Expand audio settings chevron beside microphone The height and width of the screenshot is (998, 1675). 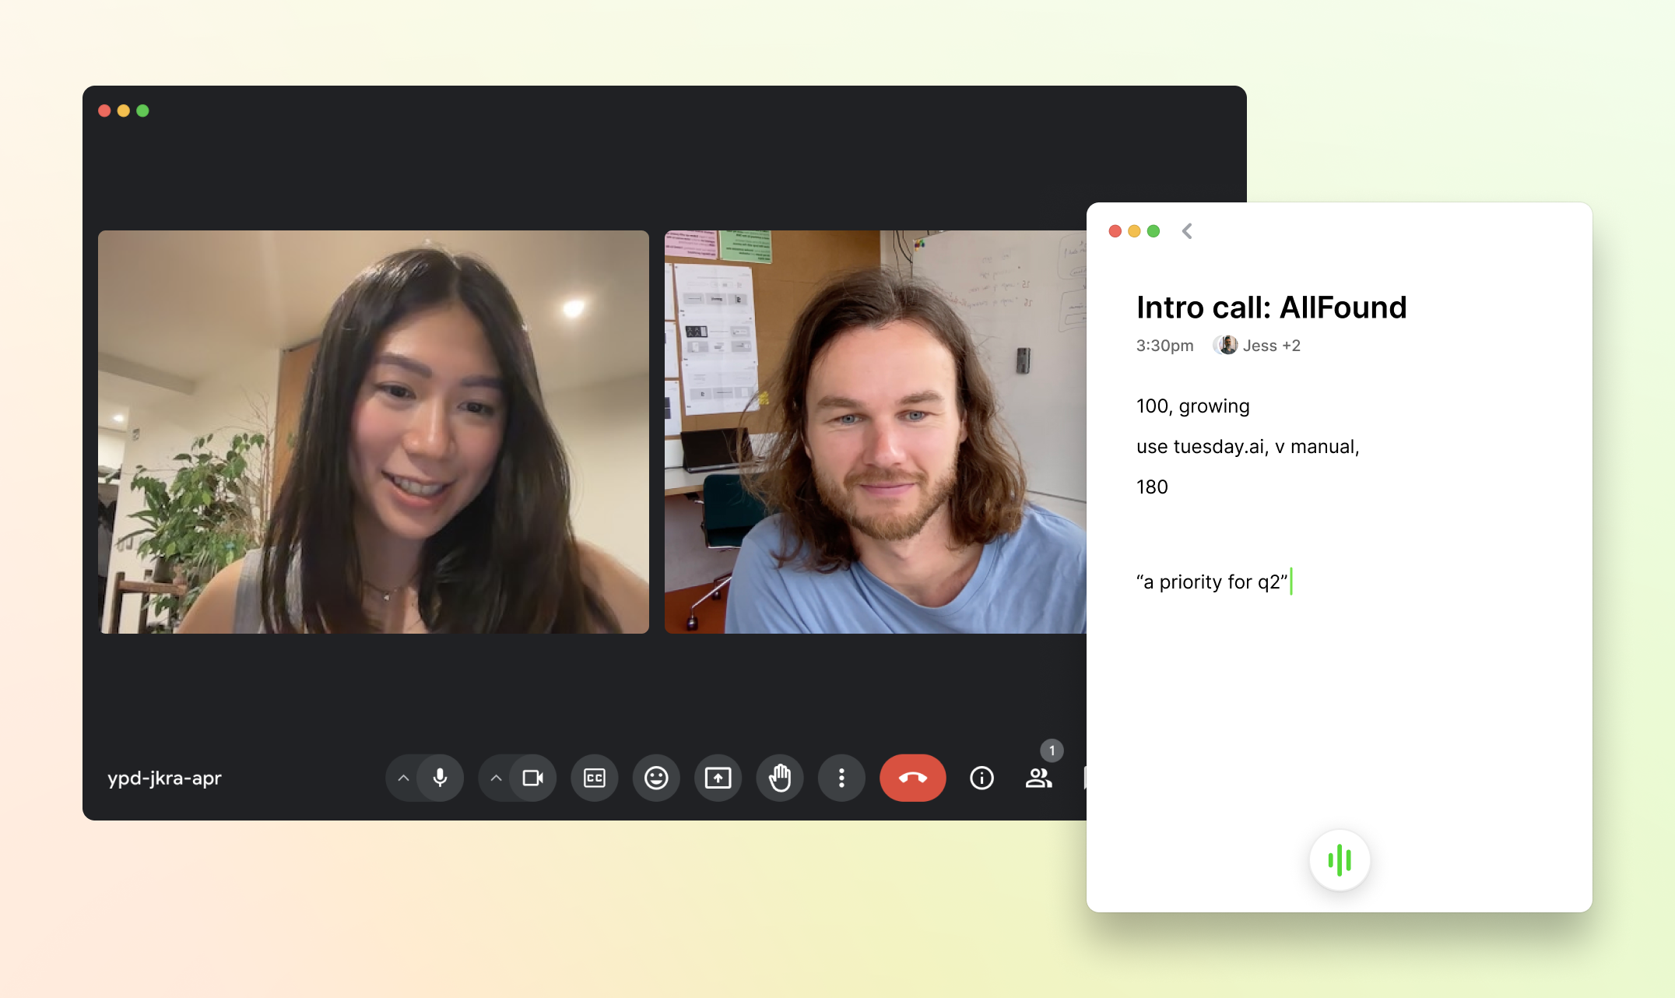click(x=403, y=778)
